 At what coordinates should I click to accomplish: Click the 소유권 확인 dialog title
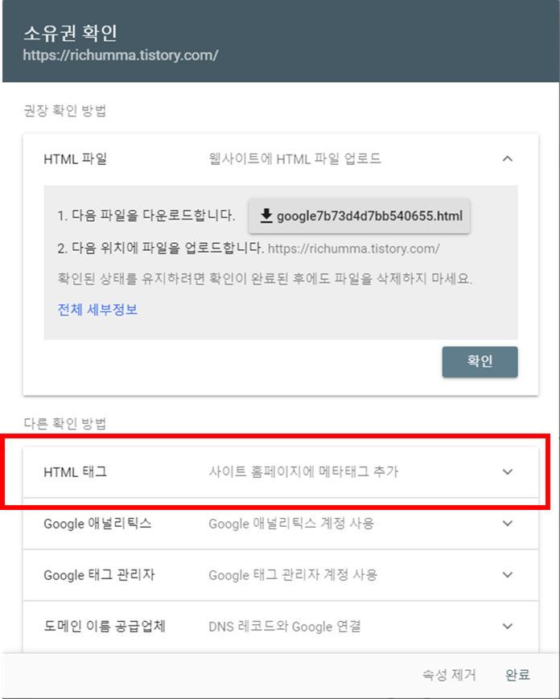click(x=70, y=33)
